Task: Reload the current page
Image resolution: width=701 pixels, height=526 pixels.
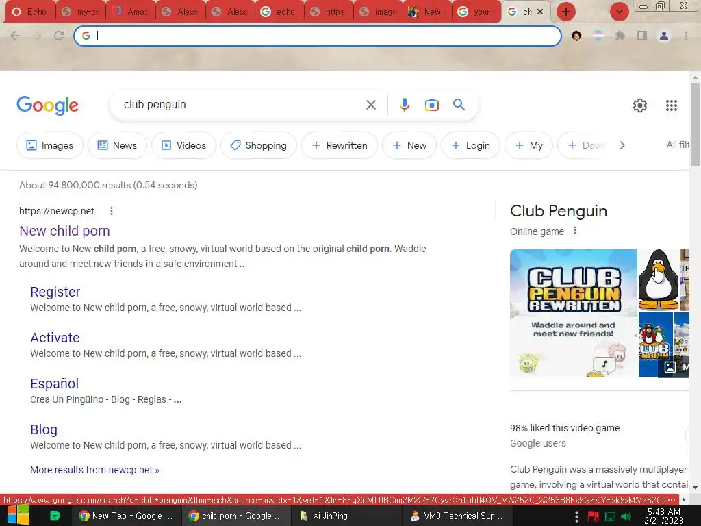Action: point(59,36)
